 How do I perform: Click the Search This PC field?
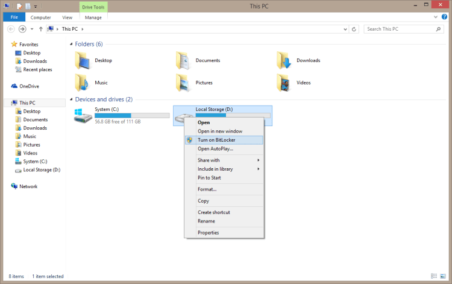399,29
